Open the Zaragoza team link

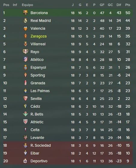click(39, 36)
